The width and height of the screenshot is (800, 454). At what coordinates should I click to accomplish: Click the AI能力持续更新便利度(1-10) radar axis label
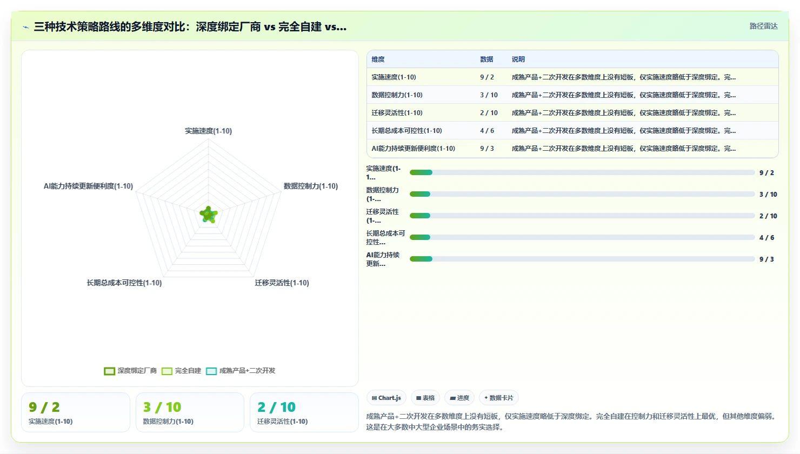(88, 186)
